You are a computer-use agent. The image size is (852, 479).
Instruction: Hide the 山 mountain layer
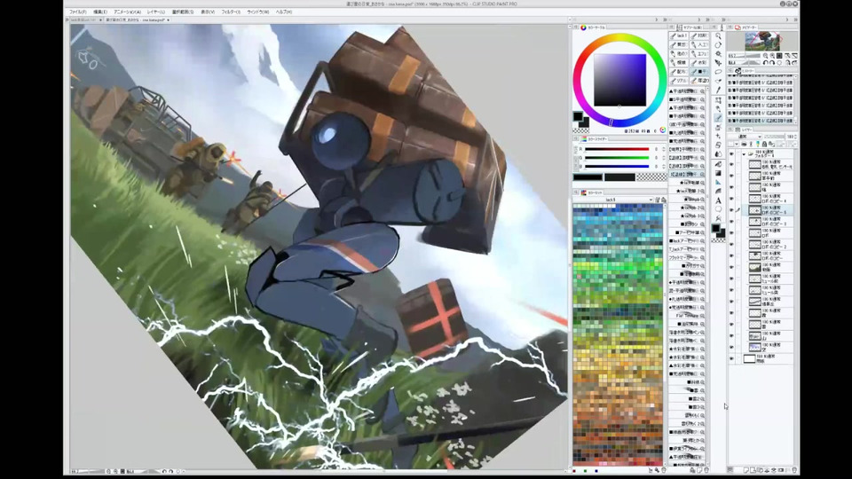730,335
